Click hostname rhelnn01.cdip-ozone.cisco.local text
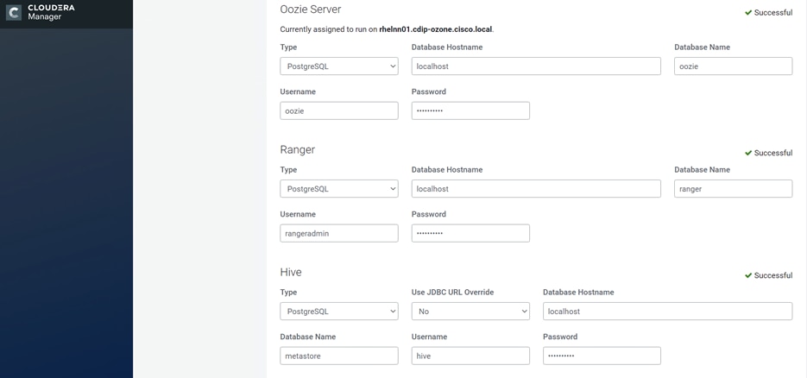The image size is (807, 378). 435,29
